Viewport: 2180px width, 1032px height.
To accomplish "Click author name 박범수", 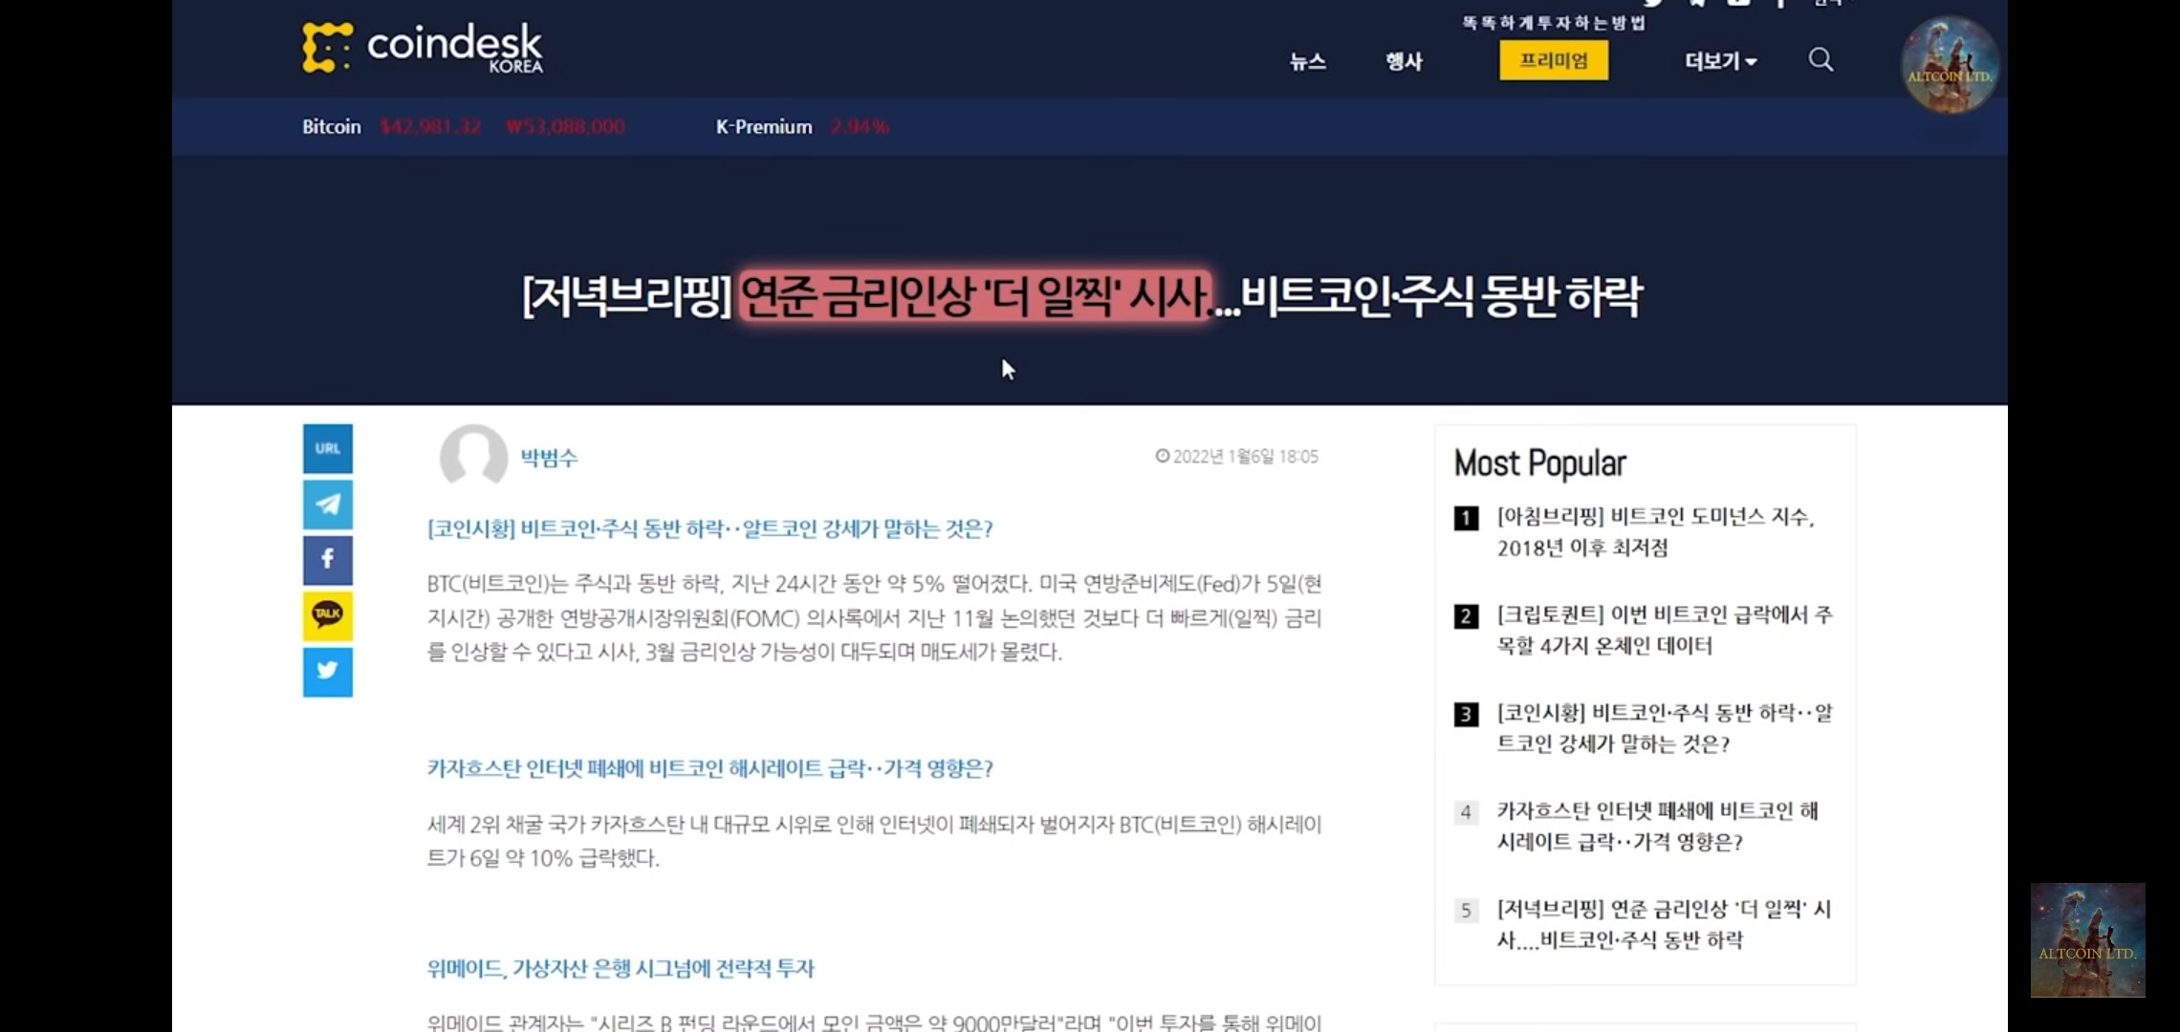I will (x=549, y=458).
